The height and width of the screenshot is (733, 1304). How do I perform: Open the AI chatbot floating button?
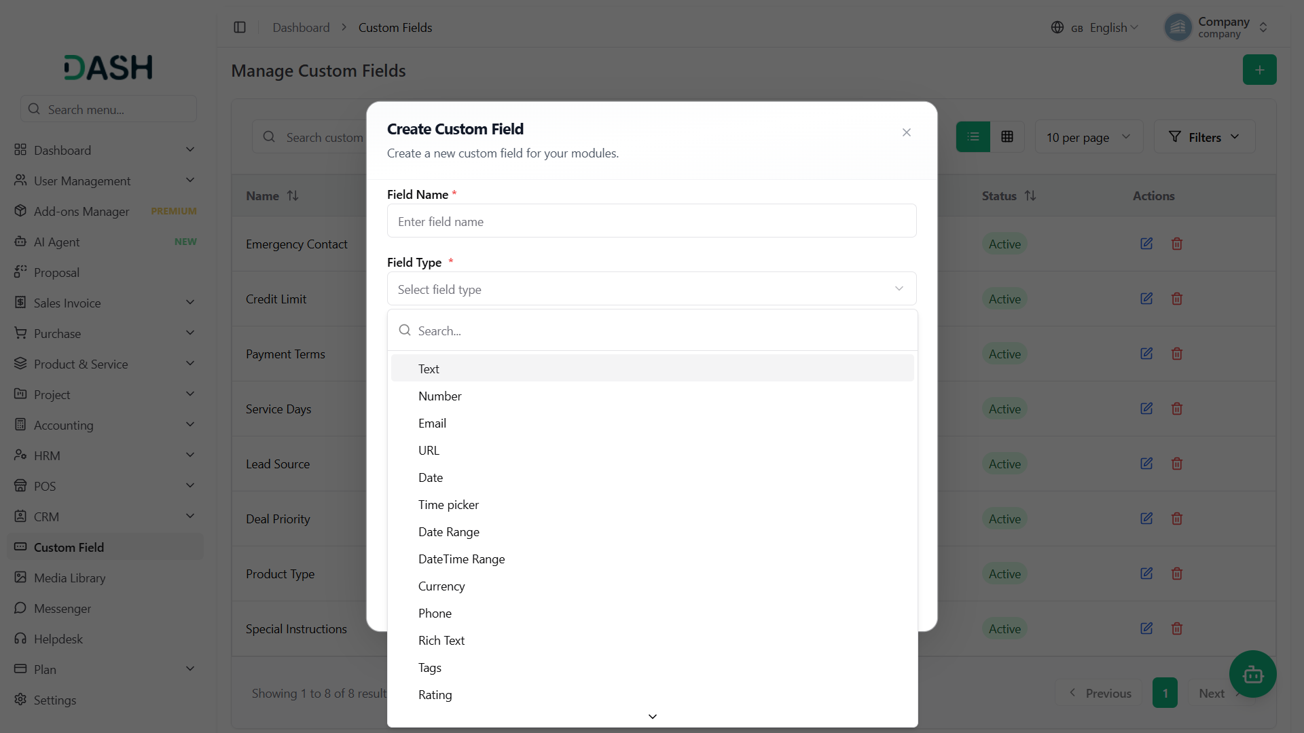click(1252, 674)
